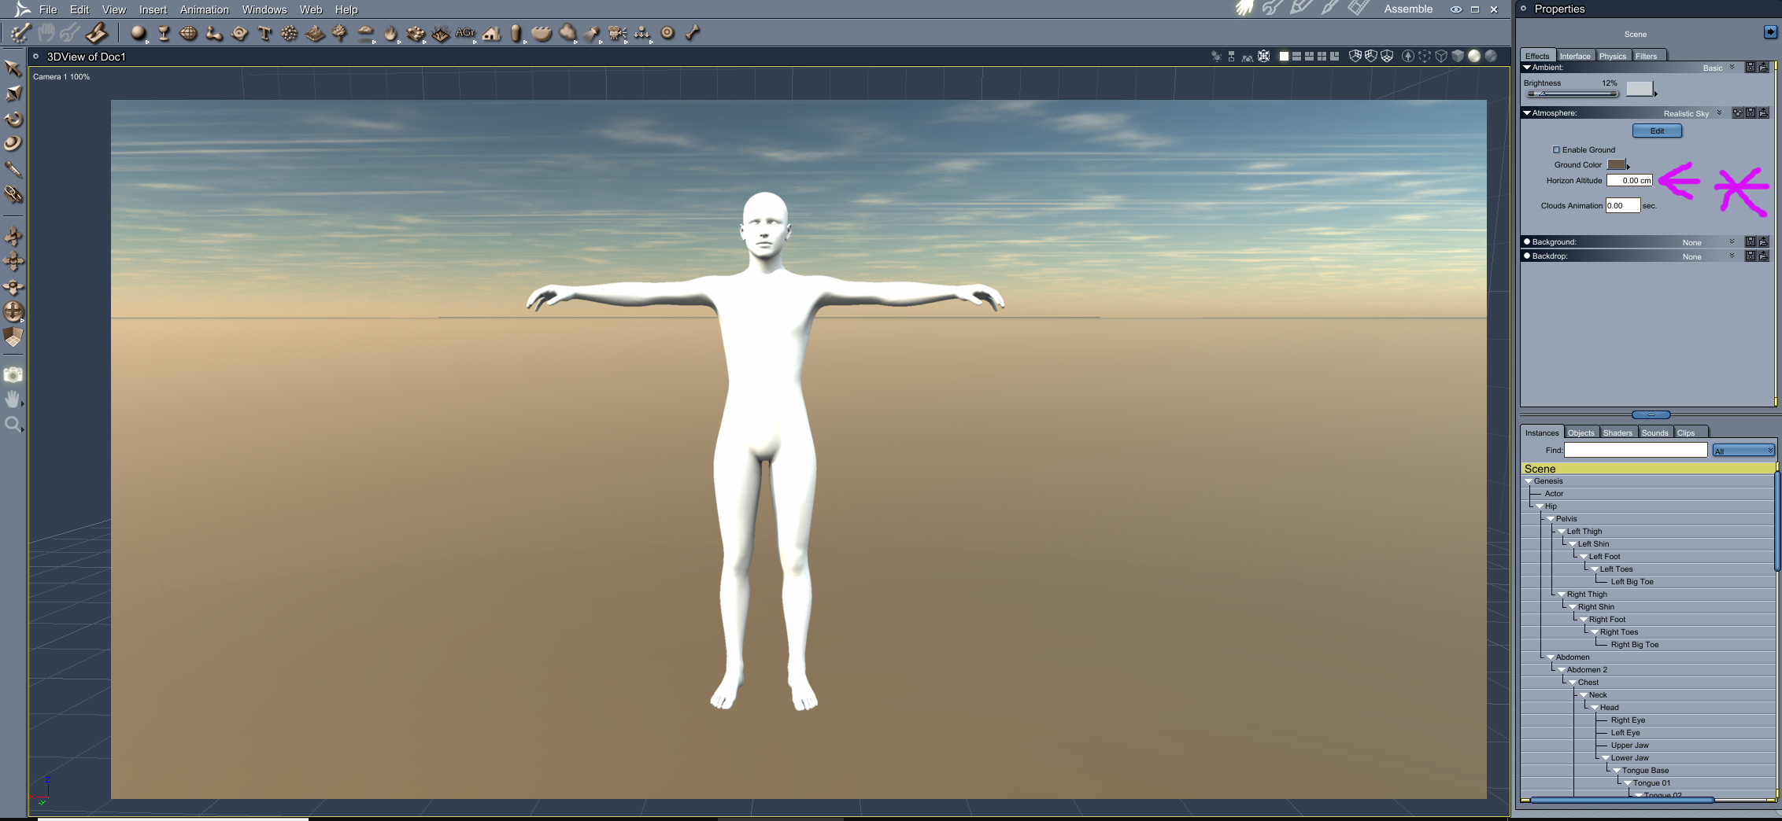This screenshot has width=1782, height=821.
Task: Click the Brightness slider track
Action: click(x=1572, y=94)
